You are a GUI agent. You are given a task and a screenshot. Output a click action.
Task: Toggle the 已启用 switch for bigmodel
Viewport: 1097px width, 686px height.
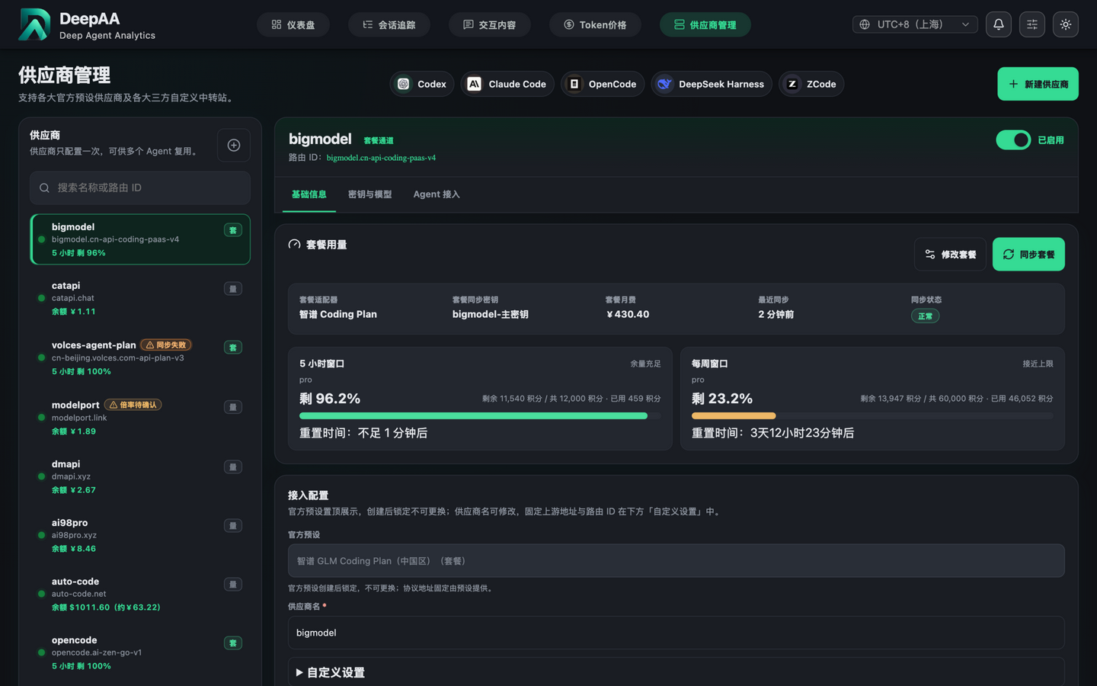[x=1013, y=140]
